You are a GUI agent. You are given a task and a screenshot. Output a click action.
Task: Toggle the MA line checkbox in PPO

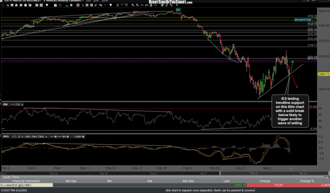(x=68, y=137)
